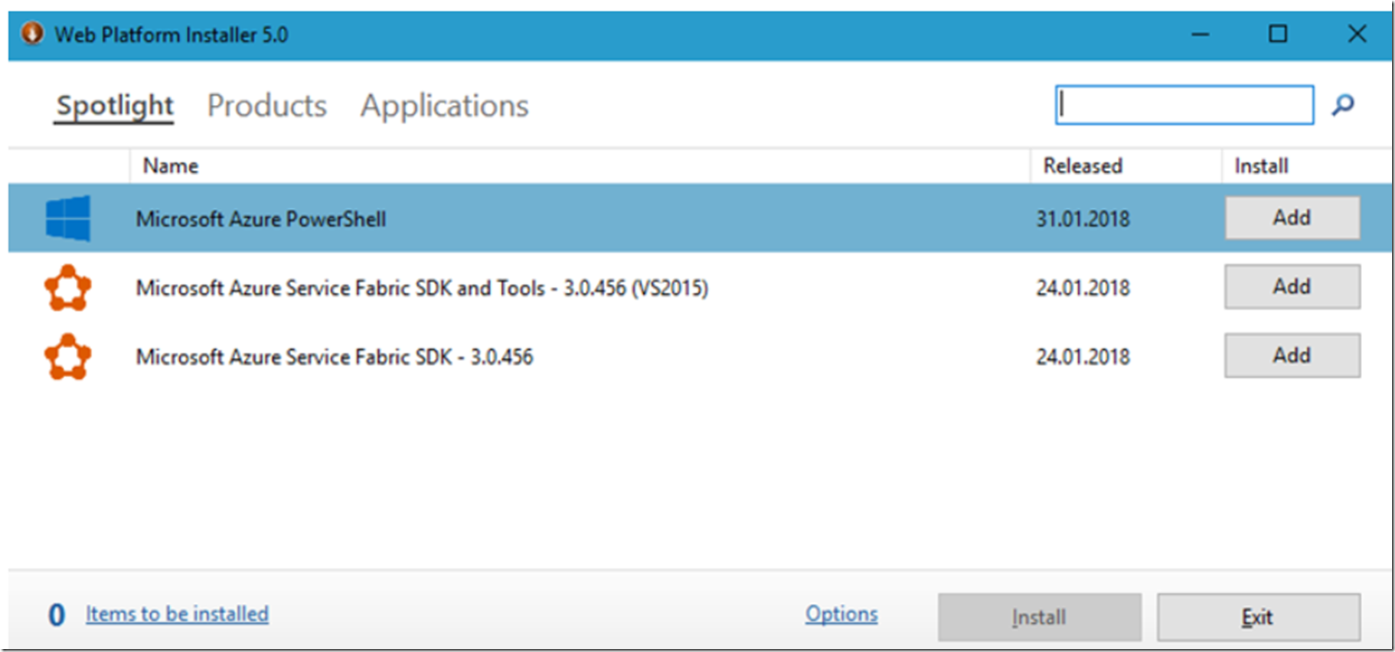Click the 0 items count number
The height and width of the screenshot is (652, 1395).
pos(57,615)
